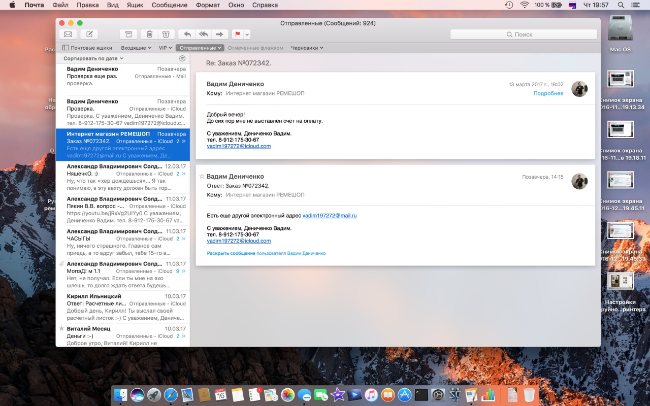Switch to the Черновики mailbox tab

tap(307, 48)
